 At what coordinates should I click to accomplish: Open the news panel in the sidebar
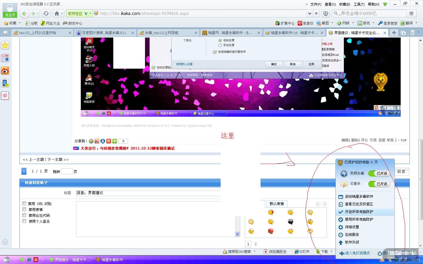click(5, 58)
